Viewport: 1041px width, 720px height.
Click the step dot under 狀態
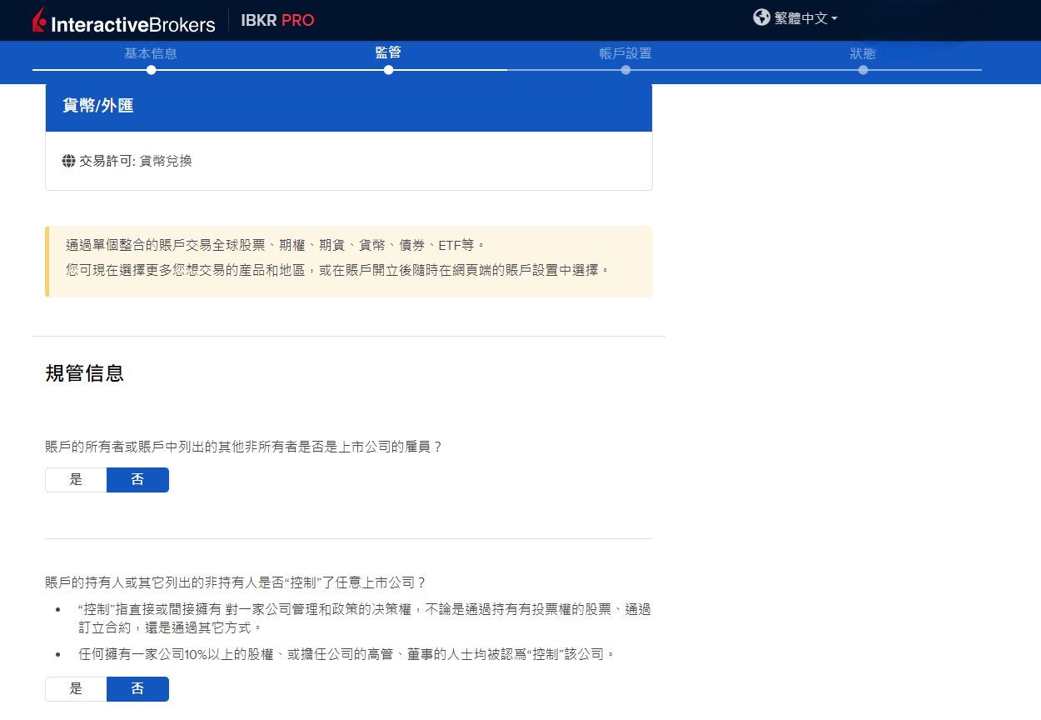tap(863, 70)
